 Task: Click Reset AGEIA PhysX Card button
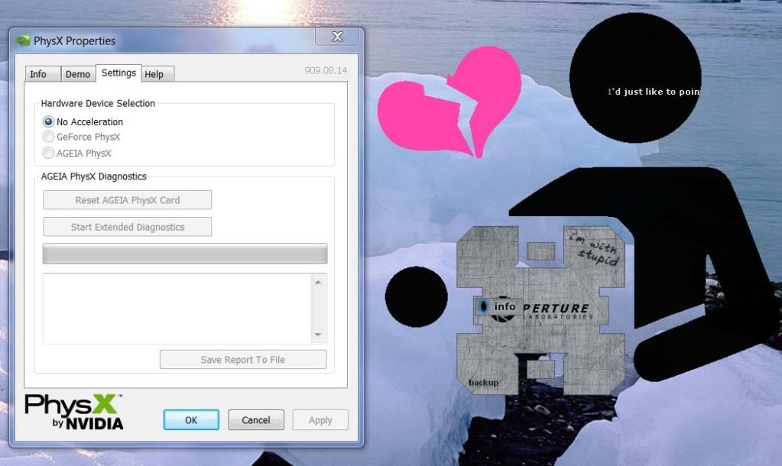coord(127,200)
